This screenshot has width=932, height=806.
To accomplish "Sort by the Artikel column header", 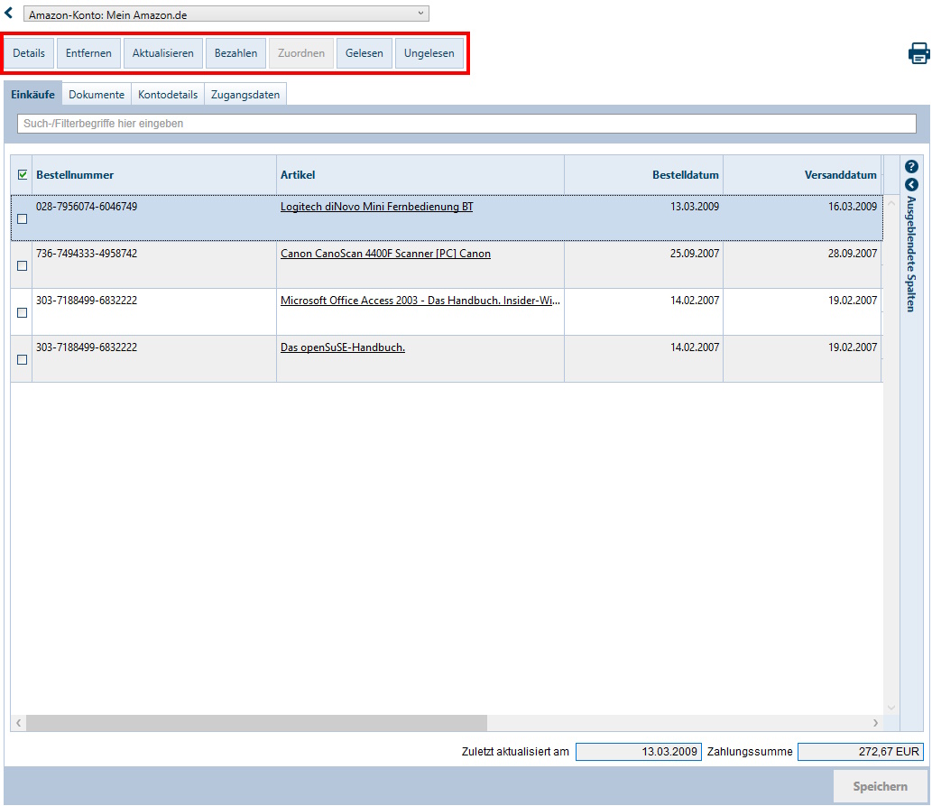I will coord(420,175).
